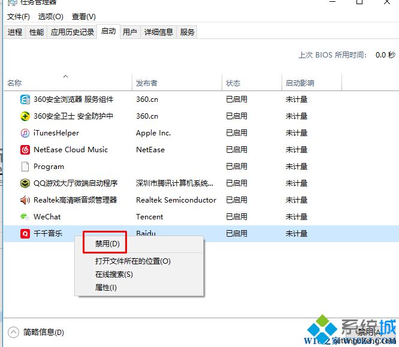
Task: Select the 360安全浏览器 服务组件 row name
Action: coord(74,99)
